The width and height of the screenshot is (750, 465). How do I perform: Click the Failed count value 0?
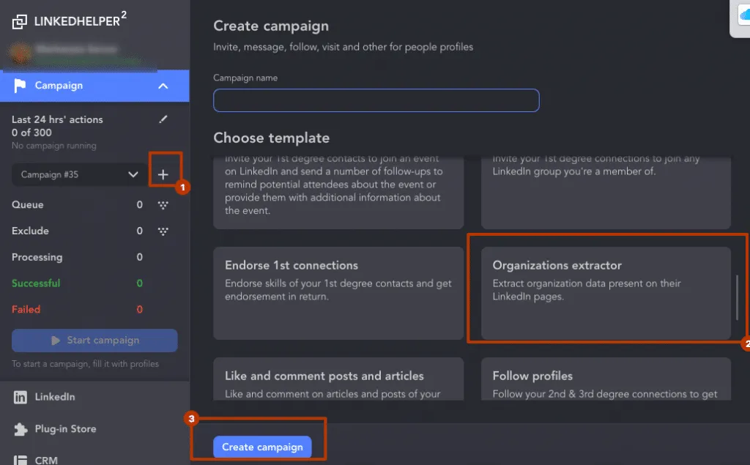click(x=140, y=310)
